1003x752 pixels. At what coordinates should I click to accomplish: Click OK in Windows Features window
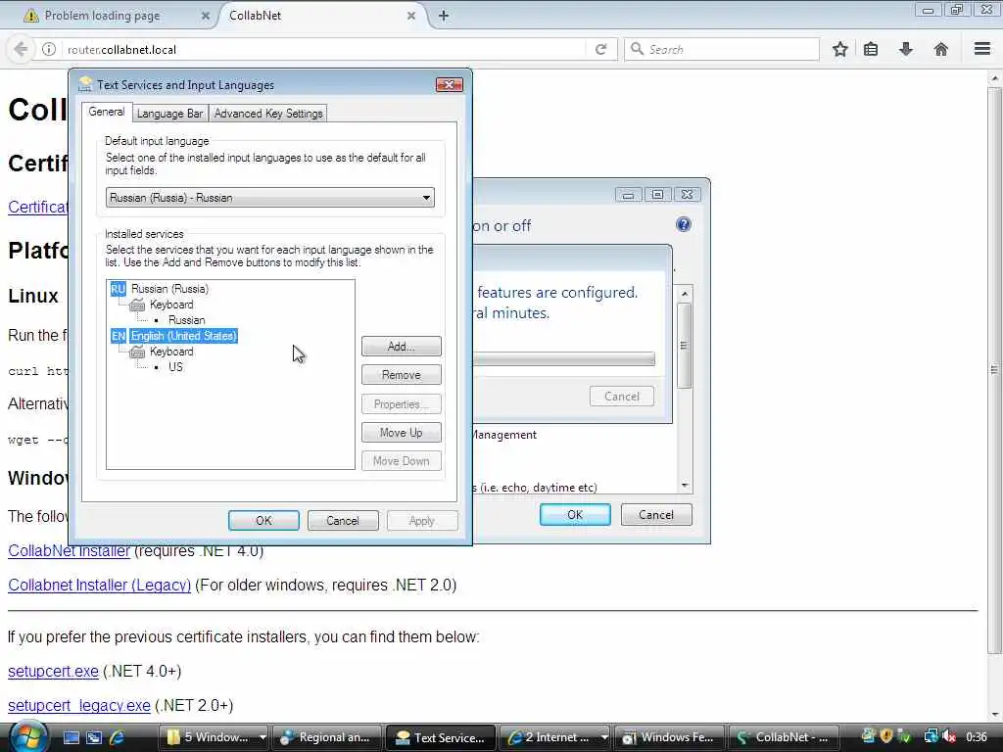(x=575, y=515)
